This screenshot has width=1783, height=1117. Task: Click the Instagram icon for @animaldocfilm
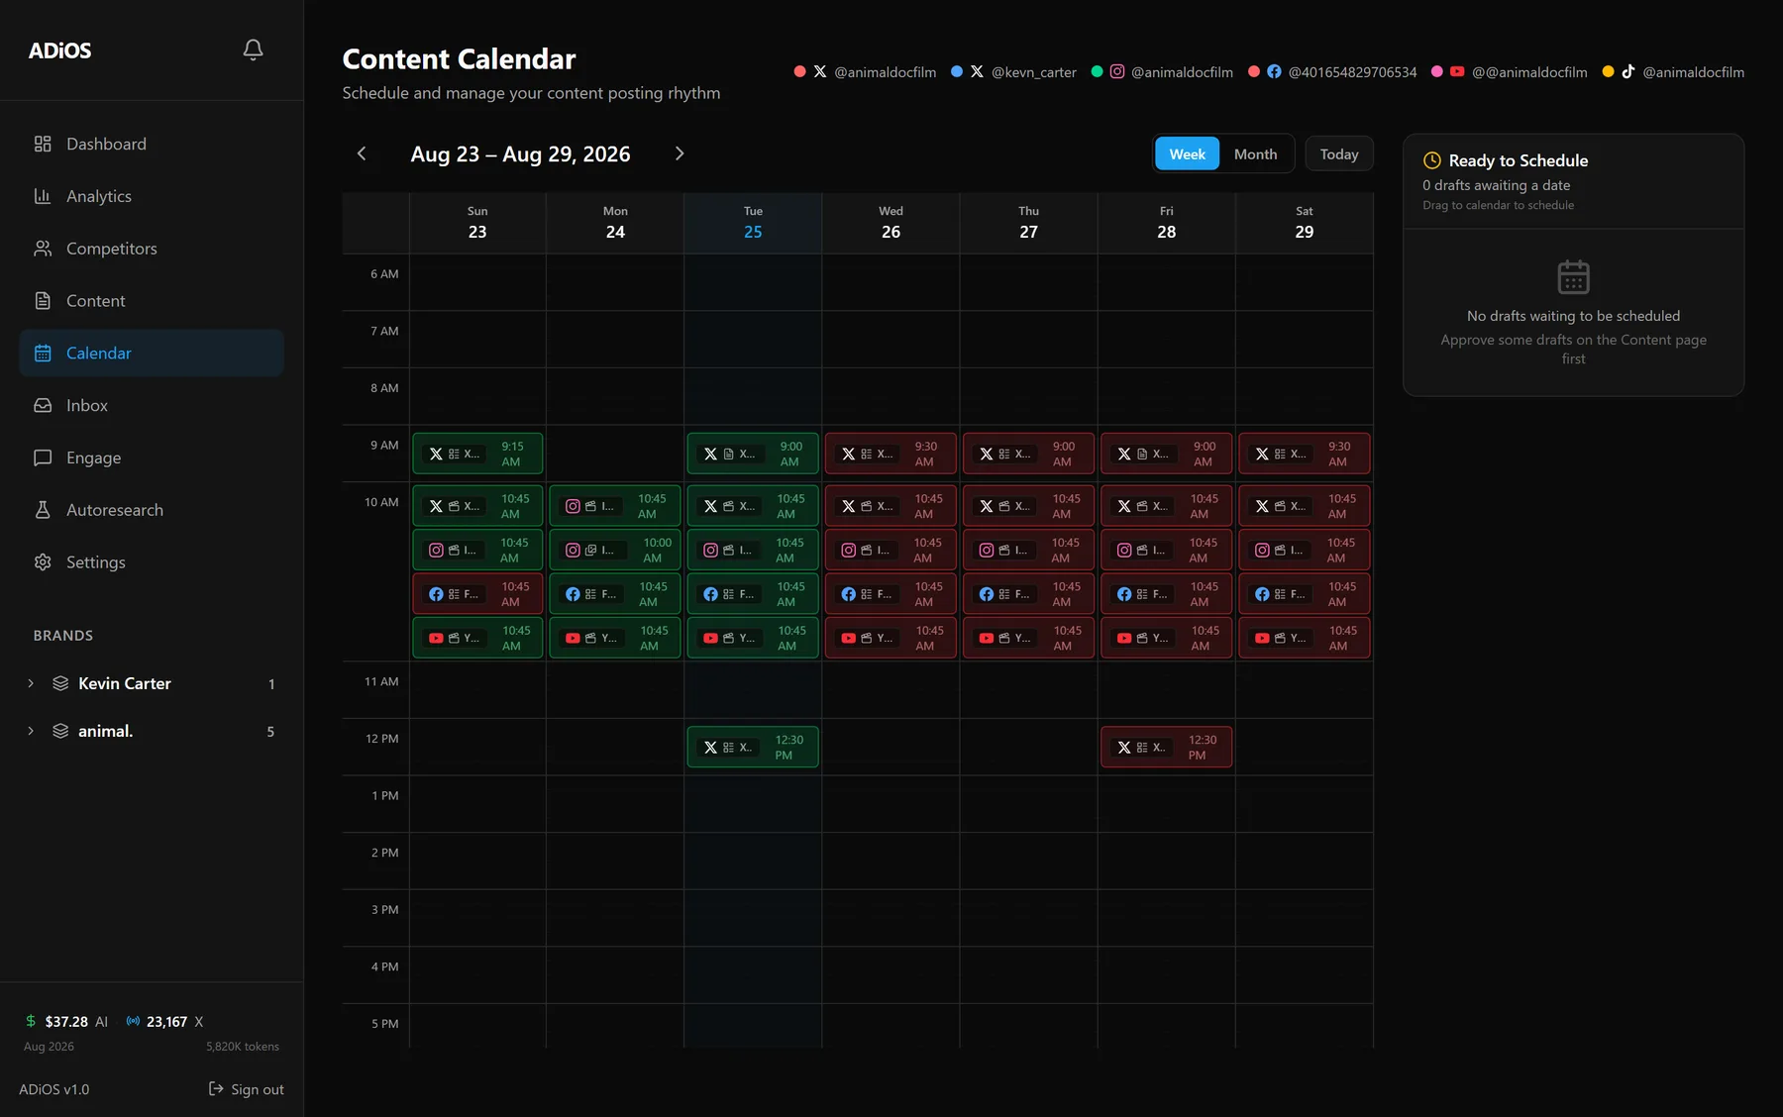coord(1117,71)
